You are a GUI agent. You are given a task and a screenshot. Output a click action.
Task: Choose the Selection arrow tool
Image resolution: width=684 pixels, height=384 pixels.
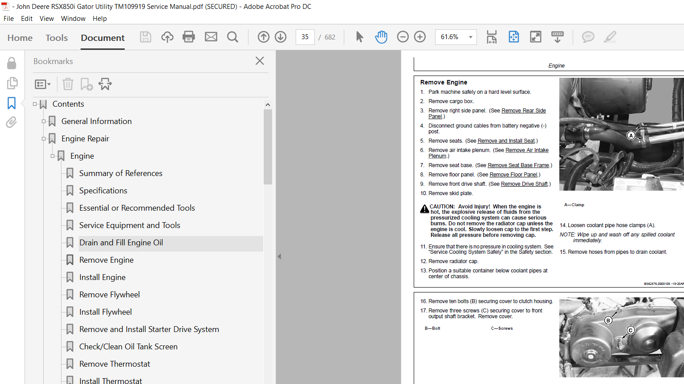click(x=359, y=37)
